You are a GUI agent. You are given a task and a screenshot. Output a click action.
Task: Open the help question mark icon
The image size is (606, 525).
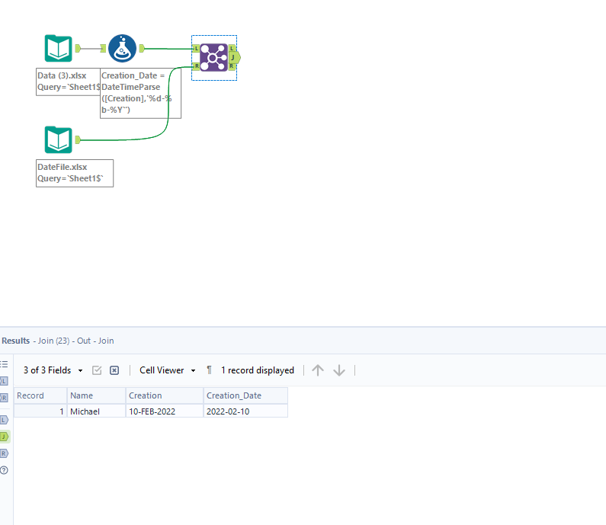[x=4, y=470]
